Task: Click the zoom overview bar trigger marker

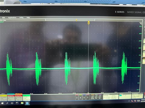Action: tap(76, 20)
